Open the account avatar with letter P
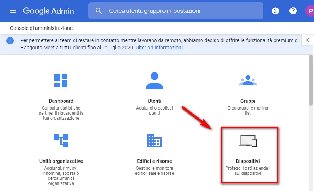This screenshot has height=191, width=314. click(310, 11)
